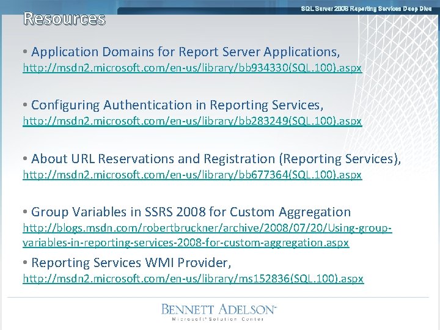The image size is (440, 330).
Task: Open the robertbruckner group variables blog link
Action: (207, 235)
